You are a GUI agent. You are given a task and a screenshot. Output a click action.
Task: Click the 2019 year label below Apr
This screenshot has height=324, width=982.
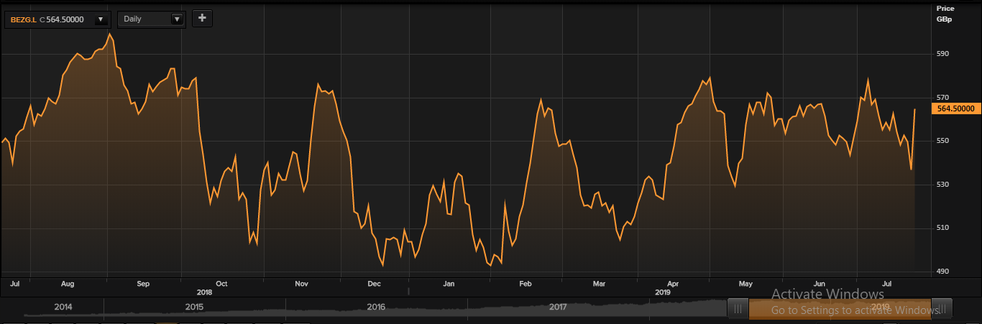(x=663, y=292)
